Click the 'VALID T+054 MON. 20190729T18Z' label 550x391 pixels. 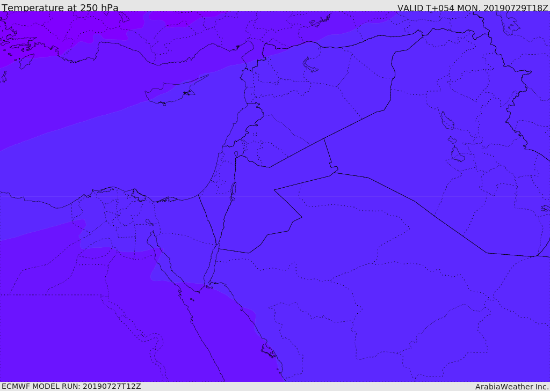473,8
